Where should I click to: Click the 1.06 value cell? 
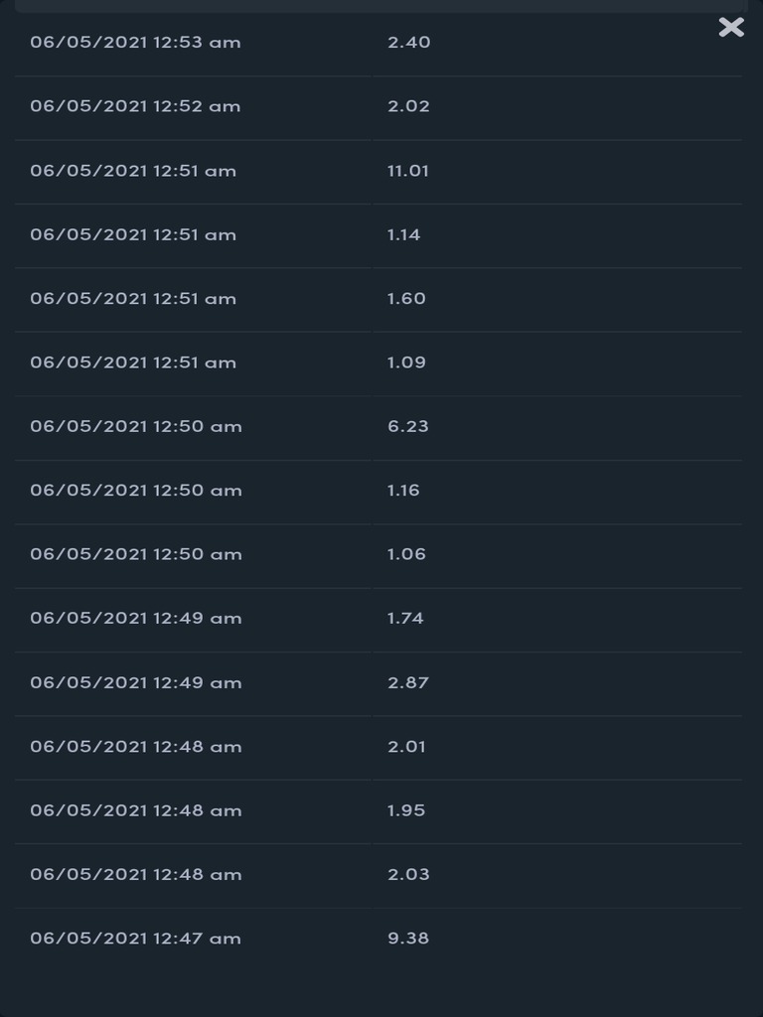point(406,554)
